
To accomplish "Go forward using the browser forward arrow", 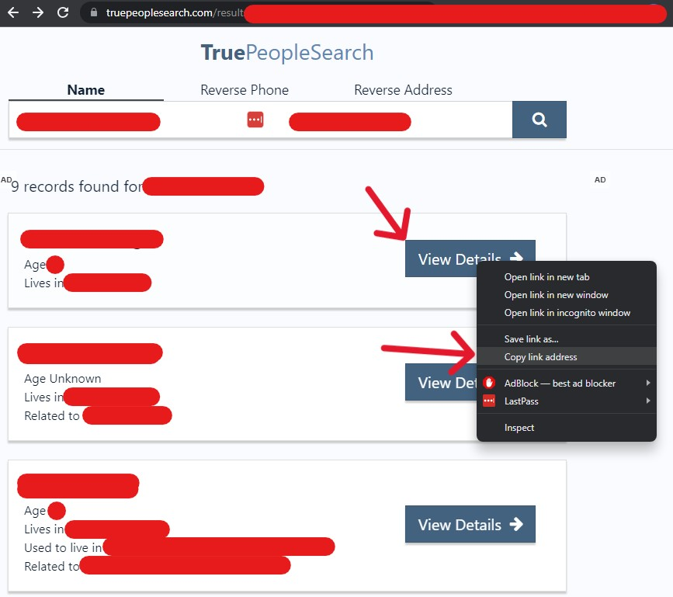I will (x=38, y=12).
